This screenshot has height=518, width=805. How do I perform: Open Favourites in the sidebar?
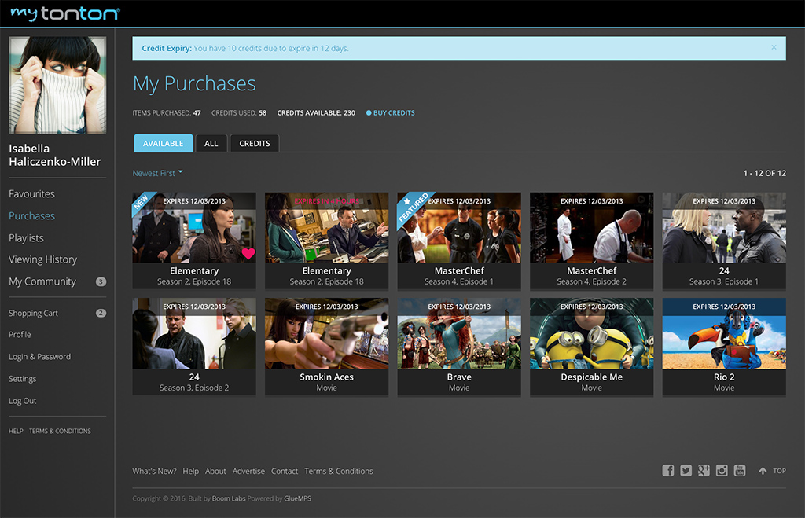tap(31, 194)
